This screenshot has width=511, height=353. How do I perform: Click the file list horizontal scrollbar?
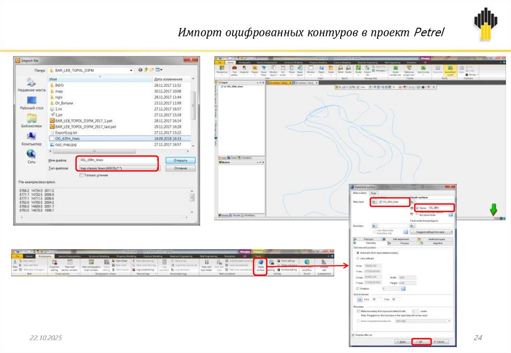pos(94,152)
